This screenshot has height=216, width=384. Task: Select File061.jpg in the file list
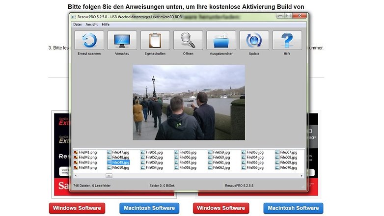pyautogui.click(x=219, y=162)
